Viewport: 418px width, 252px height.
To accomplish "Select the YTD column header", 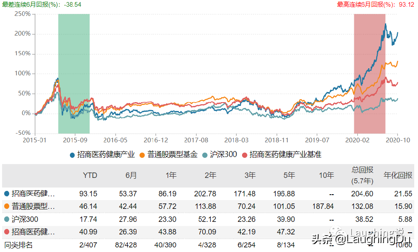I will click(90, 175).
